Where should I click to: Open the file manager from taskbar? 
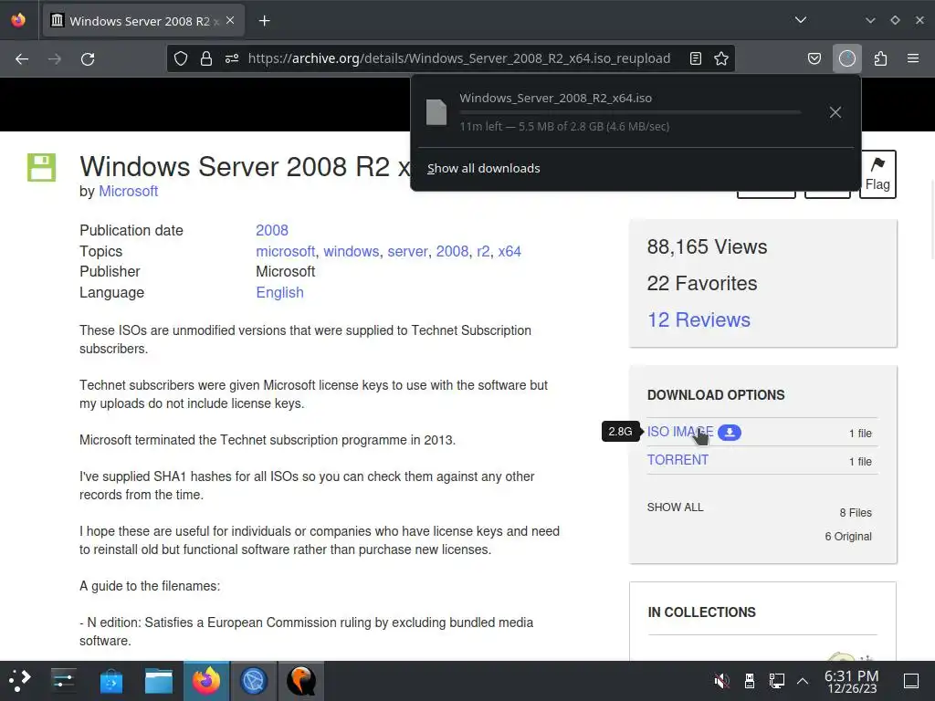(x=159, y=681)
